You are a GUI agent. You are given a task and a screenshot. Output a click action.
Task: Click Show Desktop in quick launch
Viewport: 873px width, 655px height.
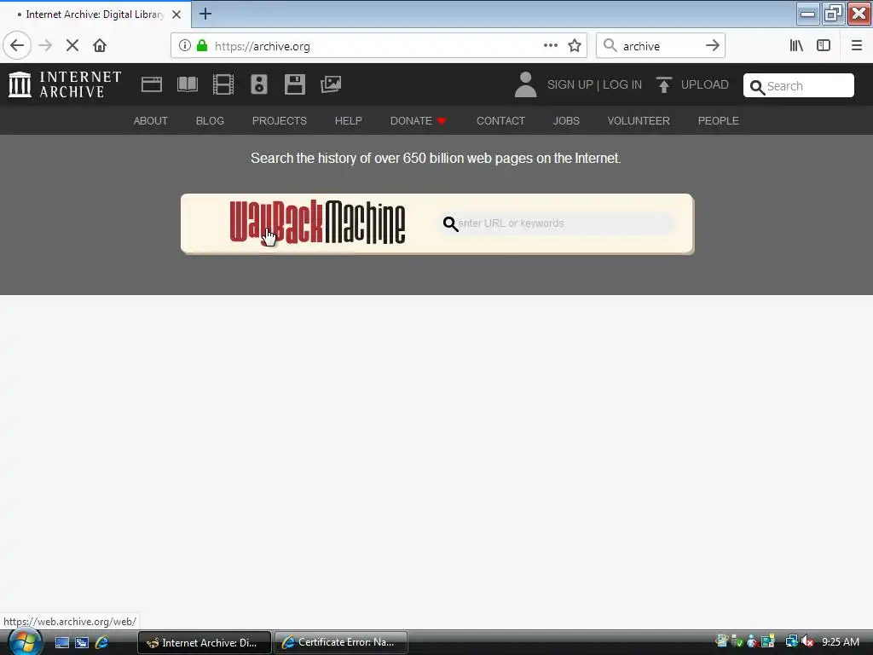tap(61, 643)
